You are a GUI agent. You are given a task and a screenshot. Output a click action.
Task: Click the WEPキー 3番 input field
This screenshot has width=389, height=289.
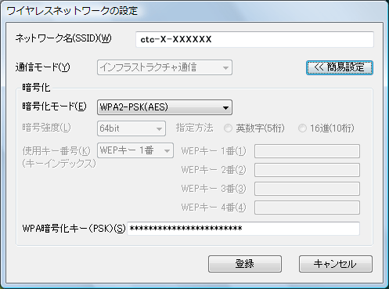point(307,189)
